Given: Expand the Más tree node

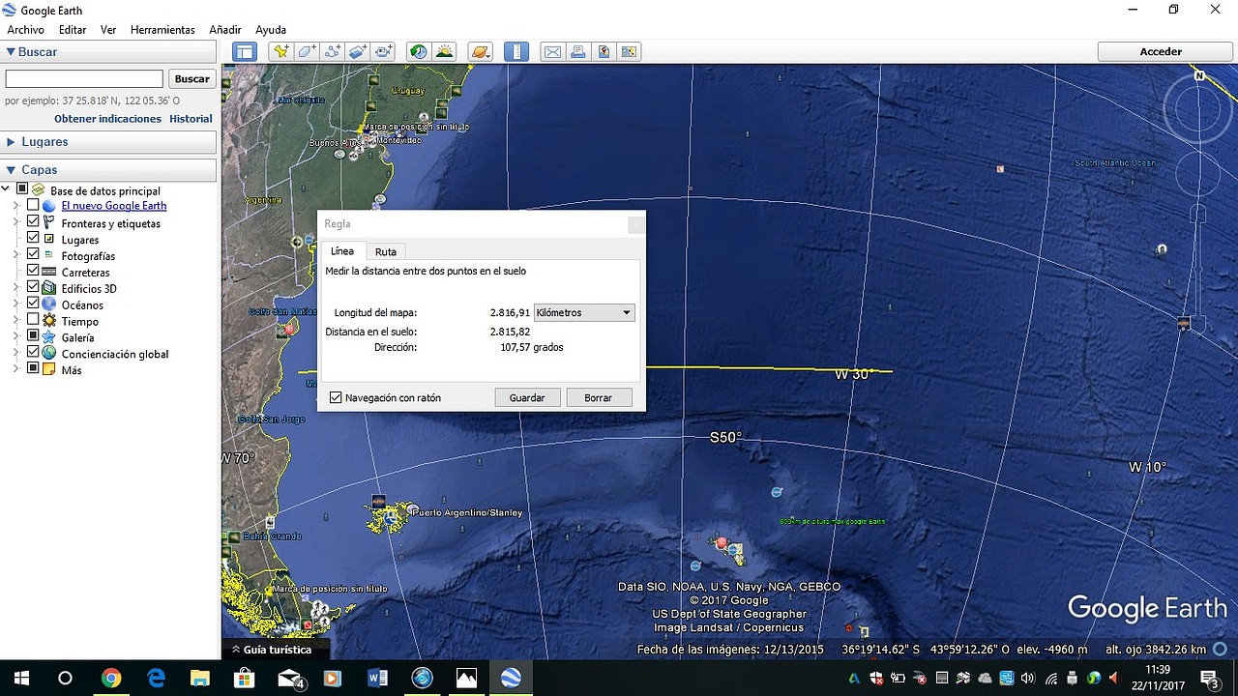Looking at the screenshot, I should tap(16, 368).
